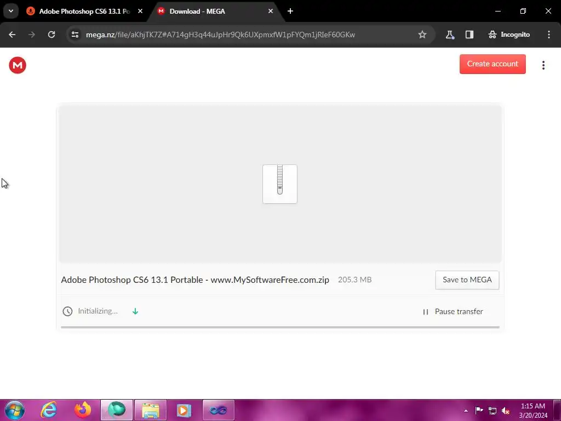Click the Incognito indicator
Image resolution: width=561 pixels, height=421 pixels.
click(509, 35)
